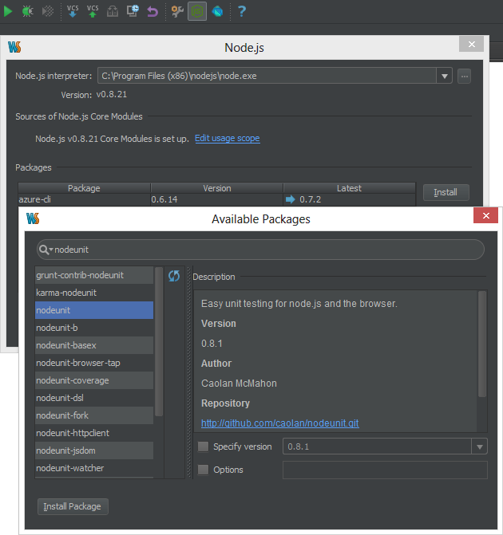Select nodeunit-browser-tap package
Viewport: 503px width, 535px height.
(94, 363)
